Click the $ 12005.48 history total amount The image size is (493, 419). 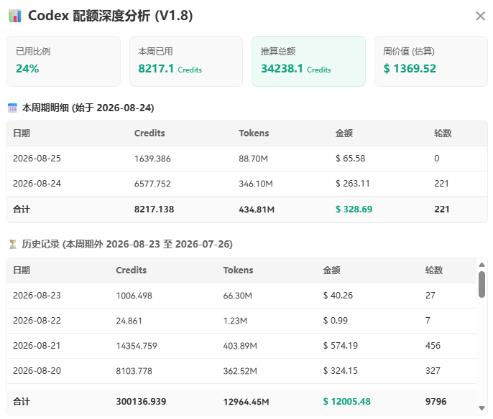[x=347, y=402]
